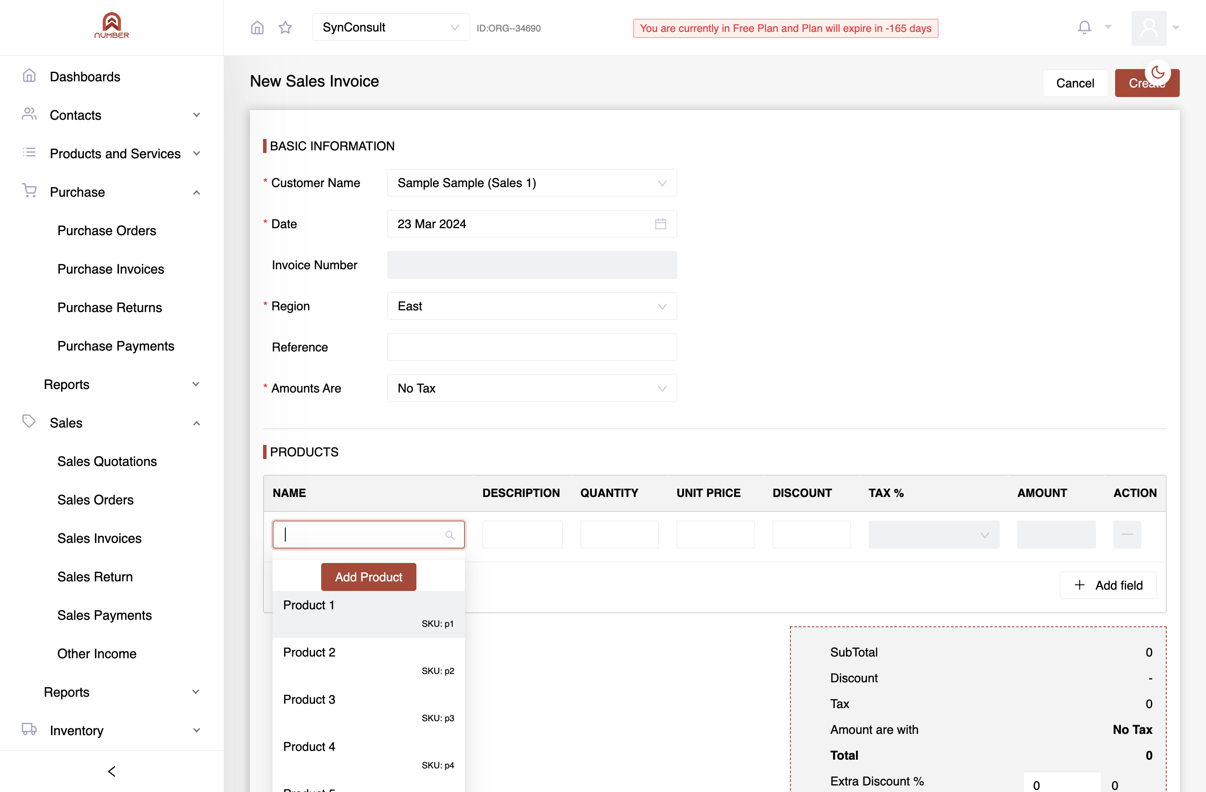Click search icon in product name field
This screenshot has width=1206, height=792.
[x=450, y=535]
